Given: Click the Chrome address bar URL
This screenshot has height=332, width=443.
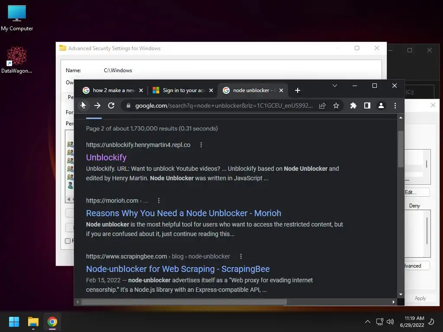Looking at the screenshot, I should click(x=224, y=105).
